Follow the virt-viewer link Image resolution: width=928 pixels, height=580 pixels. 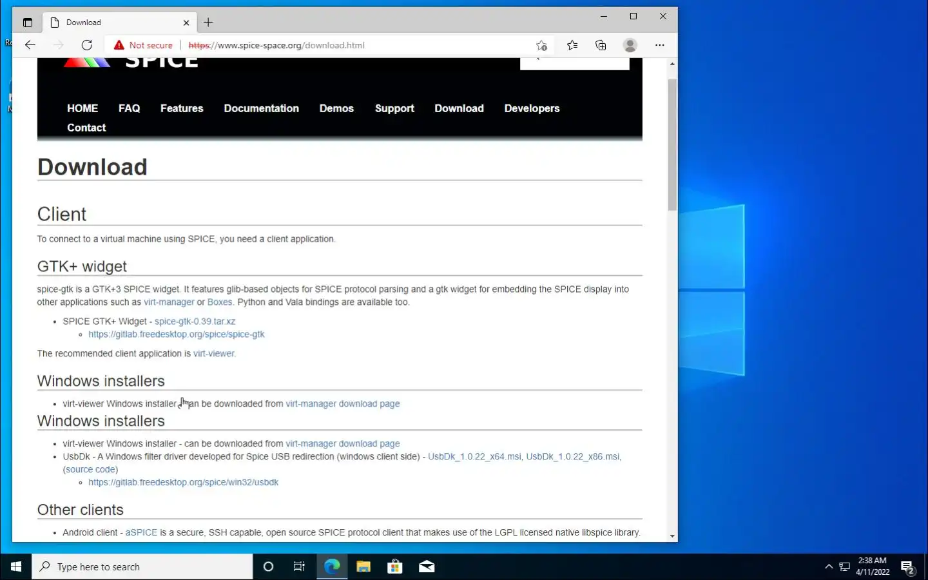[214, 354]
